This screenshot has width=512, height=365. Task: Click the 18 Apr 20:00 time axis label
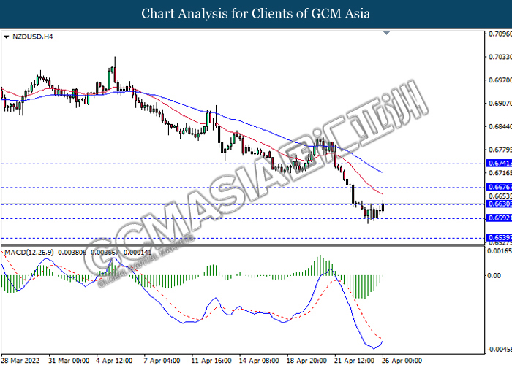[306, 361]
